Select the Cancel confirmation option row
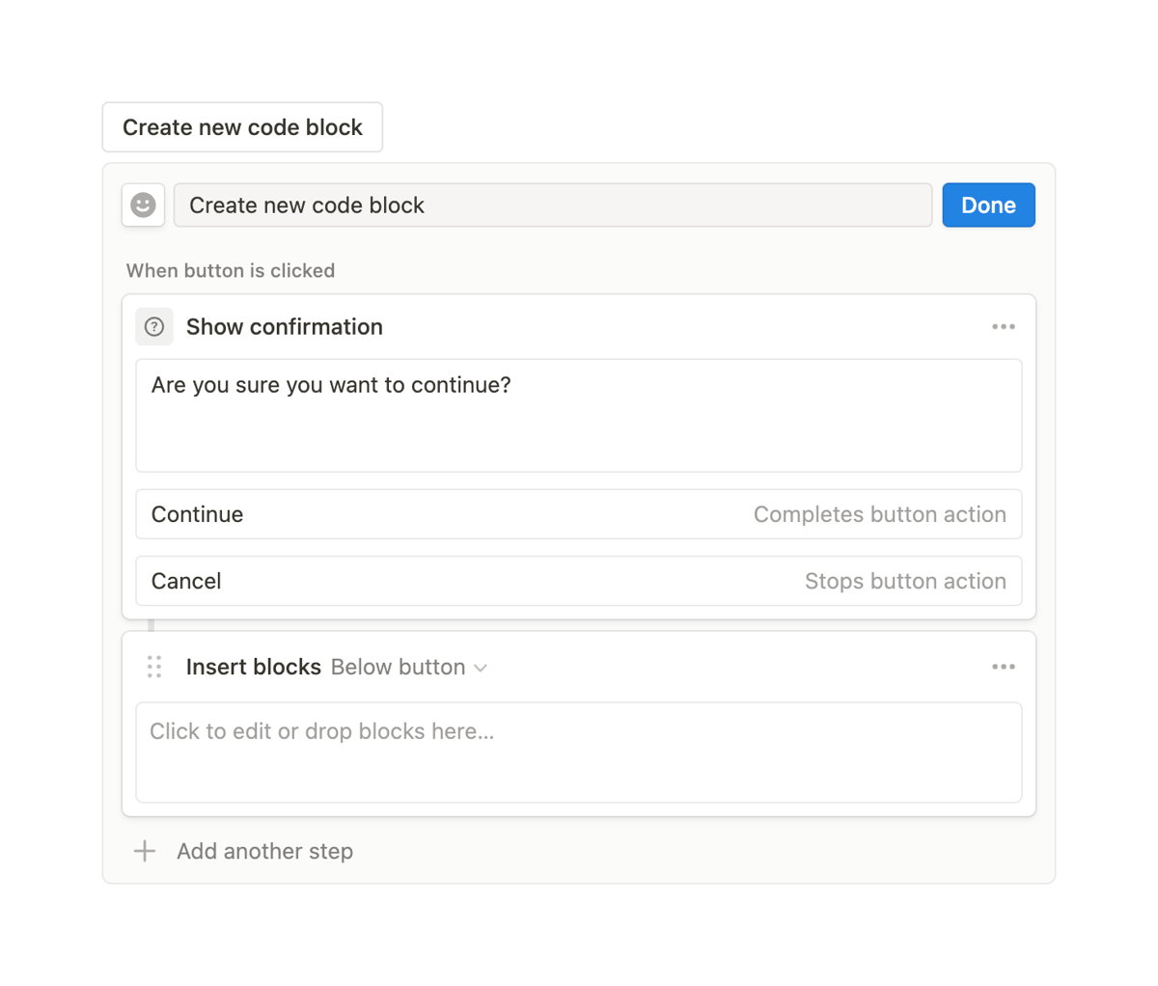 click(x=579, y=581)
